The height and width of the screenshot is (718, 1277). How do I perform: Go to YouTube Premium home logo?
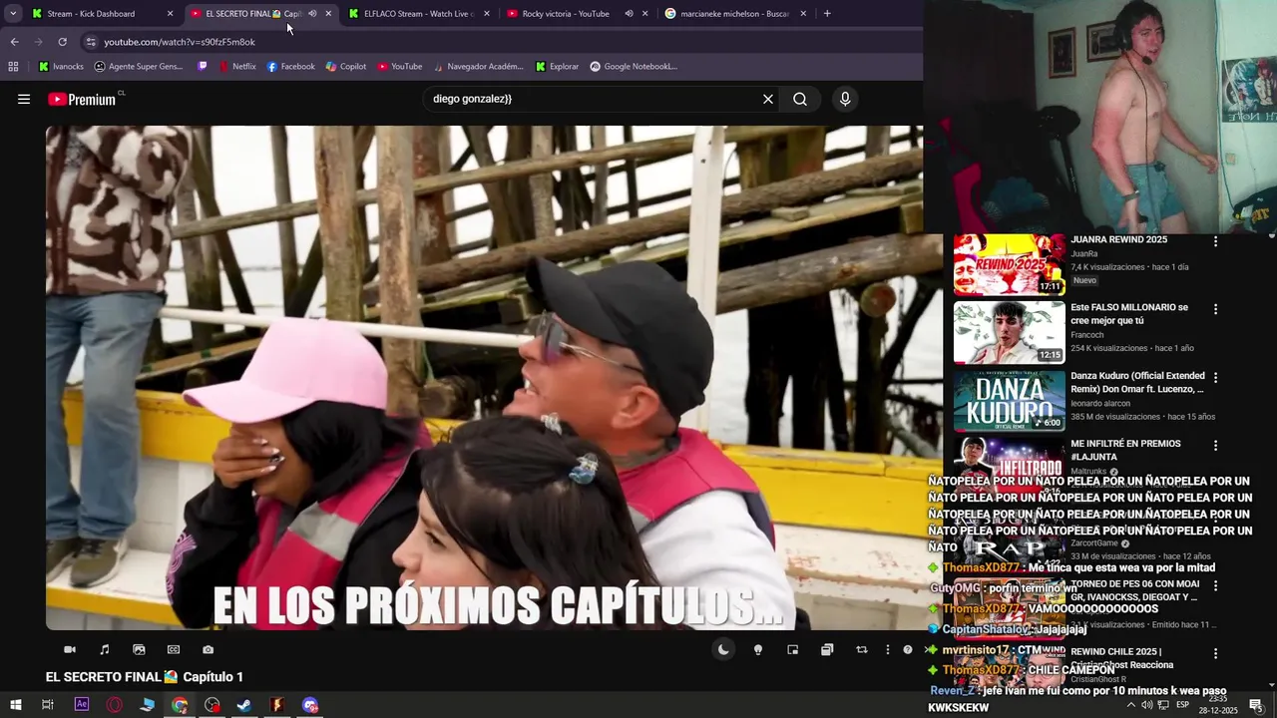tap(84, 99)
